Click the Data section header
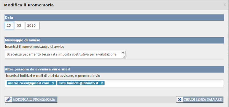 pos(114,17)
